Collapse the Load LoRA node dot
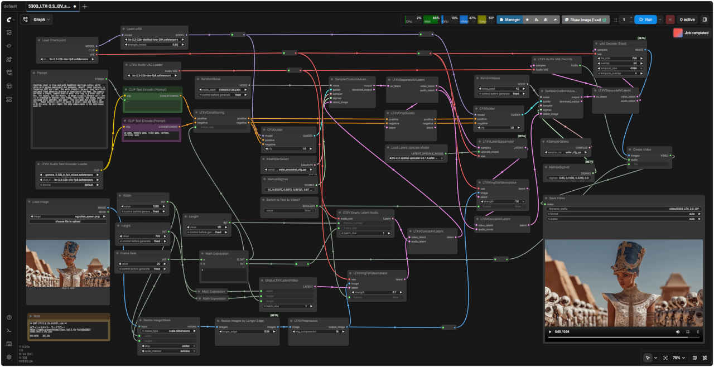This screenshot has height=367, width=714. pos(124,28)
